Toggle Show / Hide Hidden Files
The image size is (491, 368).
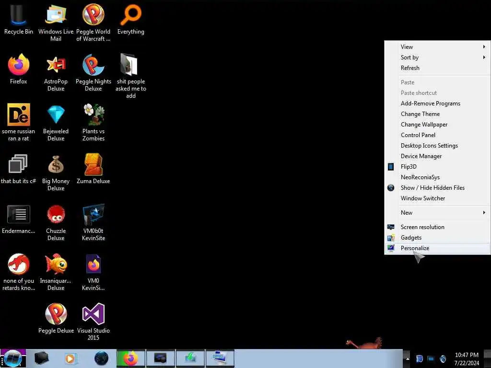tap(443, 188)
